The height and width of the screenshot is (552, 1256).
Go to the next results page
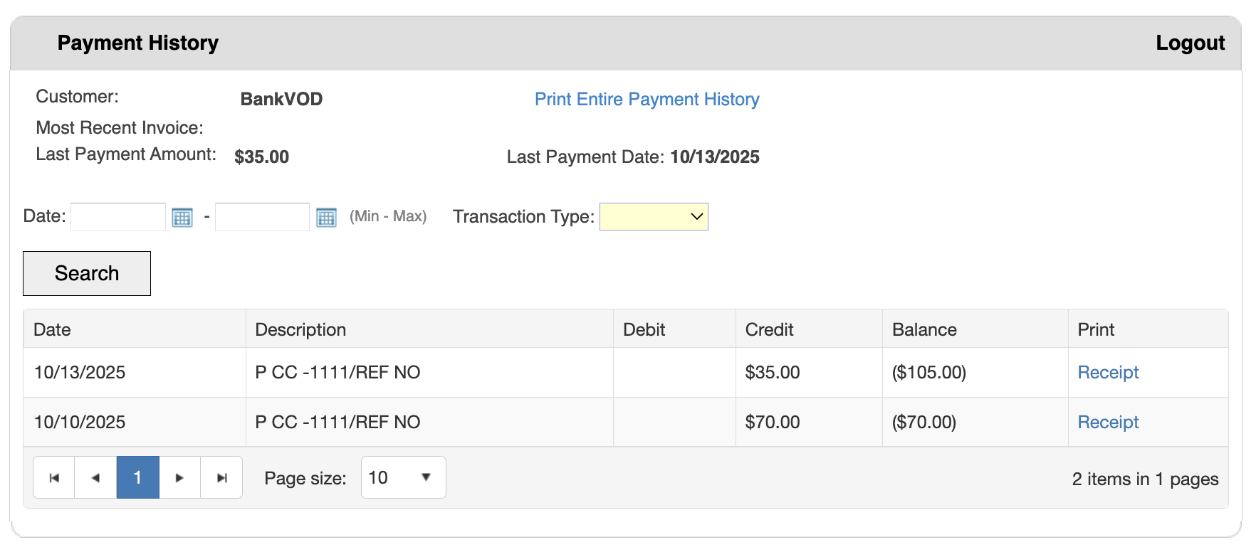click(179, 477)
